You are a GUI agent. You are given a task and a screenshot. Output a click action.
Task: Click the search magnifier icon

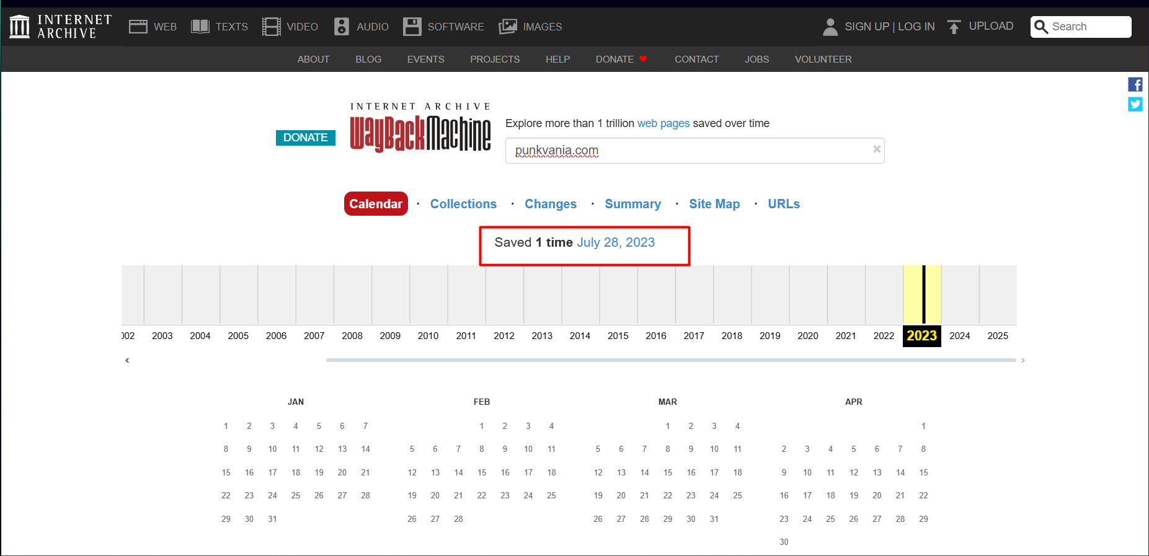point(1042,27)
